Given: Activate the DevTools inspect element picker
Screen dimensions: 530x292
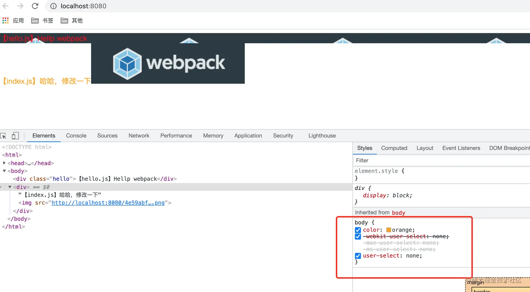Looking at the screenshot, I should pyautogui.click(x=4, y=136).
